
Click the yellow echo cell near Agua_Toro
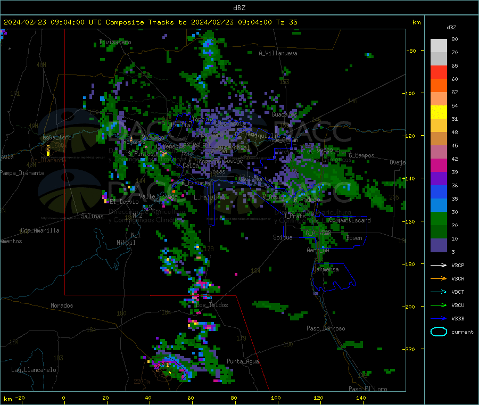click(48, 151)
